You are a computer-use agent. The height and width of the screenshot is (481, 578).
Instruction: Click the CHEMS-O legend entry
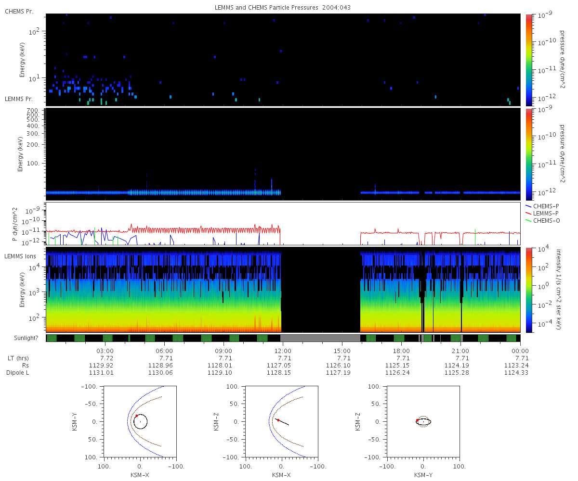(545, 220)
